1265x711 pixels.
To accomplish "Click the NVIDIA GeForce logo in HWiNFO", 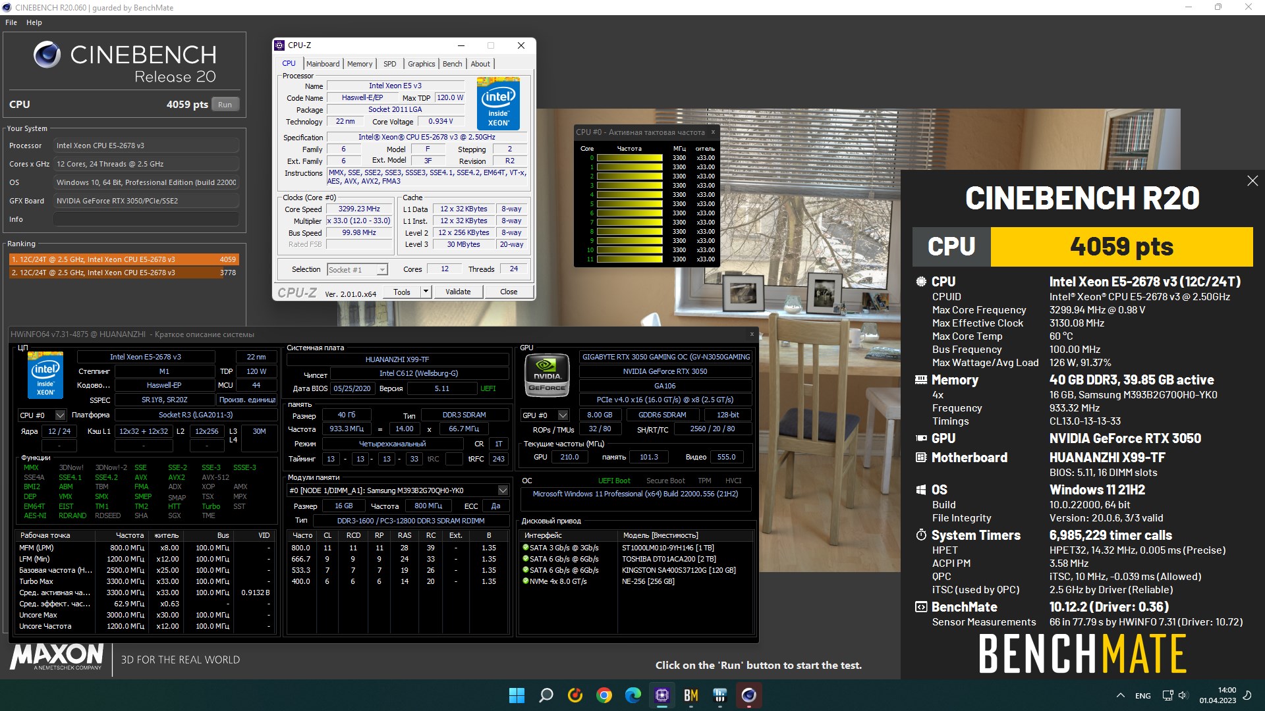I will point(547,375).
